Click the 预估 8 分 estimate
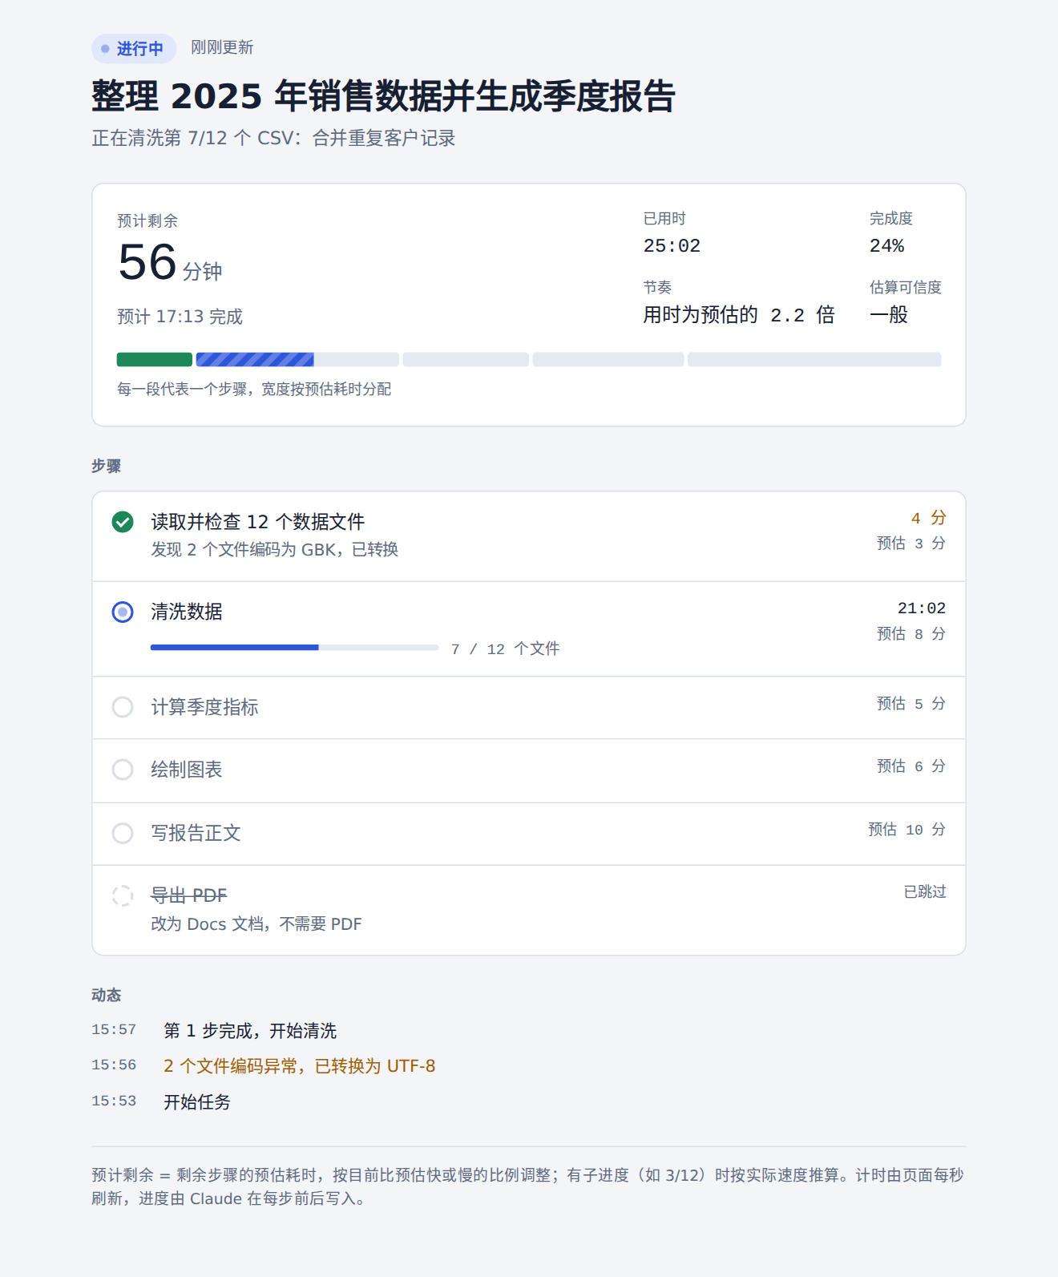Image resolution: width=1058 pixels, height=1277 pixels. coord(911,634)
